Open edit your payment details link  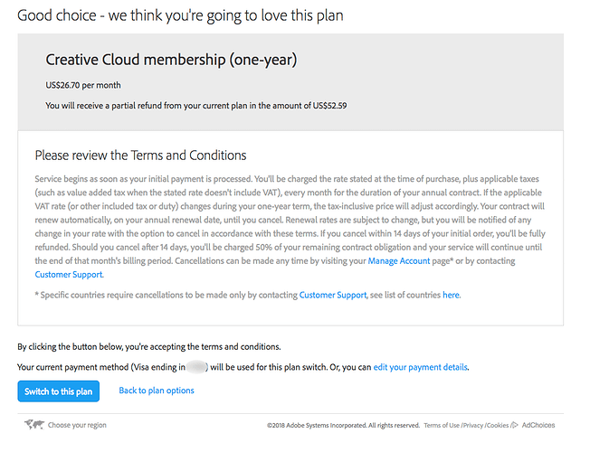pyautogui.click(x=420, y=367)
